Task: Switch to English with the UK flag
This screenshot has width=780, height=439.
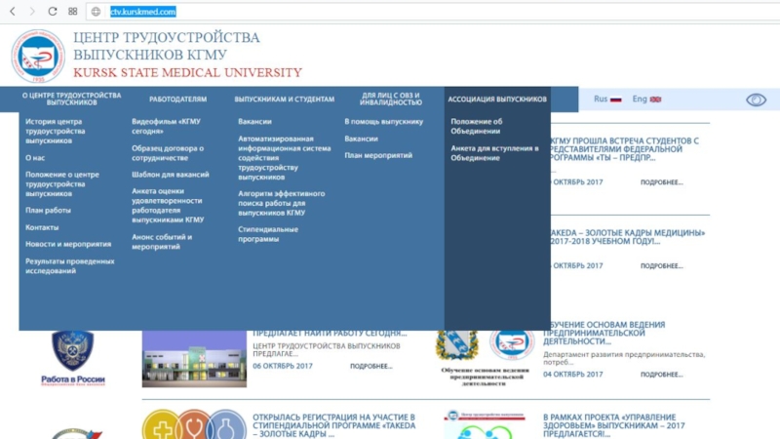Action: (655, 100)
